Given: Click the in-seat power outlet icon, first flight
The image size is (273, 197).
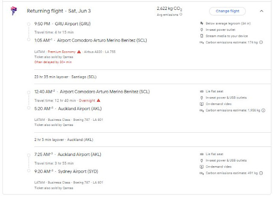Looking at the screenshot, I should [x=201, y=30].
